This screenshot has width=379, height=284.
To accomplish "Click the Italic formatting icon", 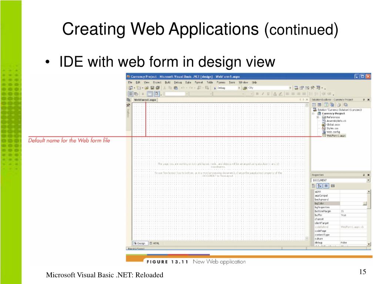I will (x=263, y=94).
